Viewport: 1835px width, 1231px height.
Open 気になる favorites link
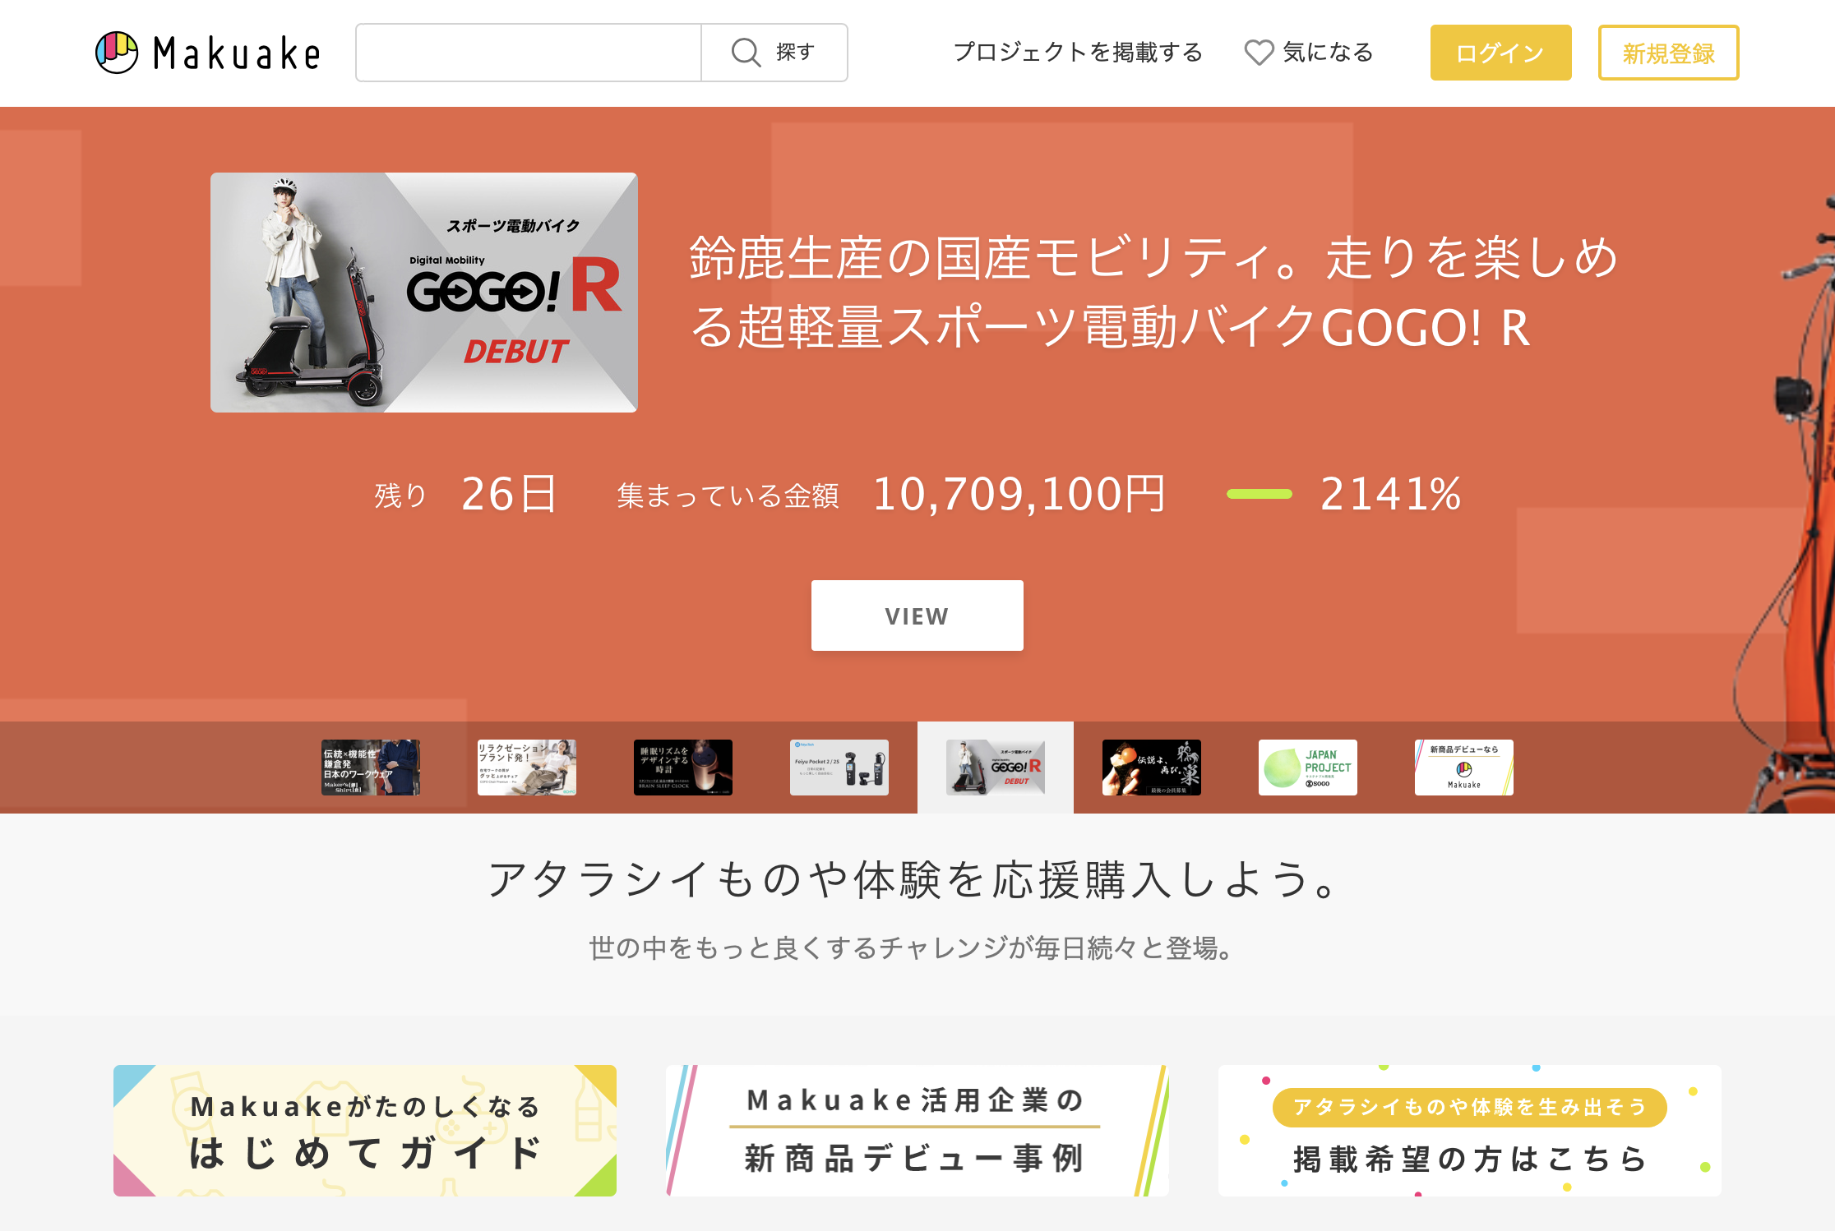(1329, 53)
